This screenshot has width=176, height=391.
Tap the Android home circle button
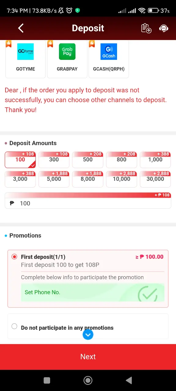click(x=88, y=380)
